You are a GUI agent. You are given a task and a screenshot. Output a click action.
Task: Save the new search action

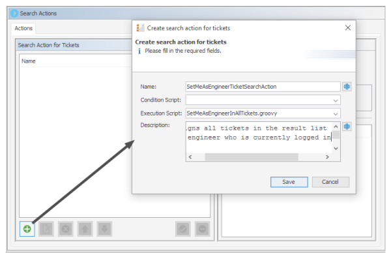click(x=289, y=182)
